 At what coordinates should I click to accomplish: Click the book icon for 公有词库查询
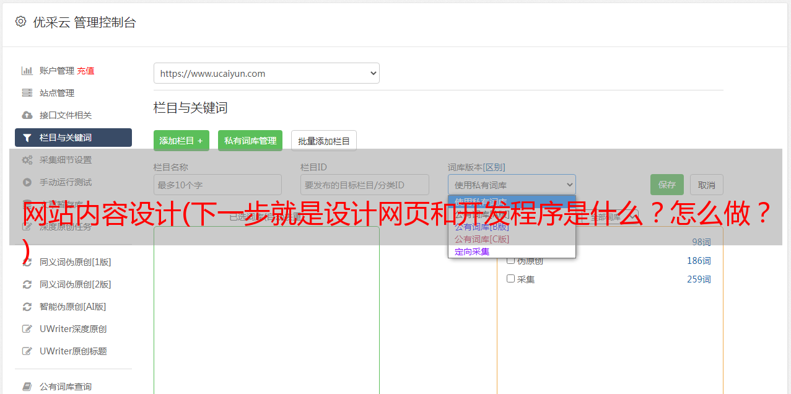point(27,387)
